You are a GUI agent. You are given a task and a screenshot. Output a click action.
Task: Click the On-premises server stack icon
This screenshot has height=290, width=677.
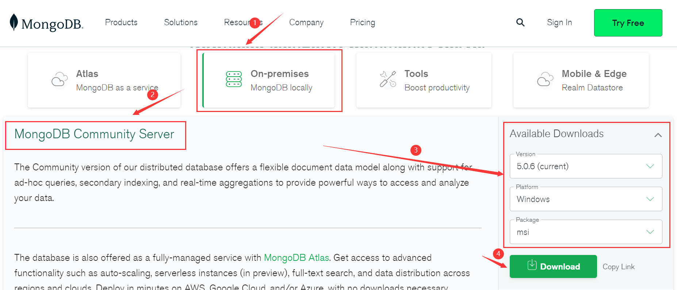(x=234, y=79)
